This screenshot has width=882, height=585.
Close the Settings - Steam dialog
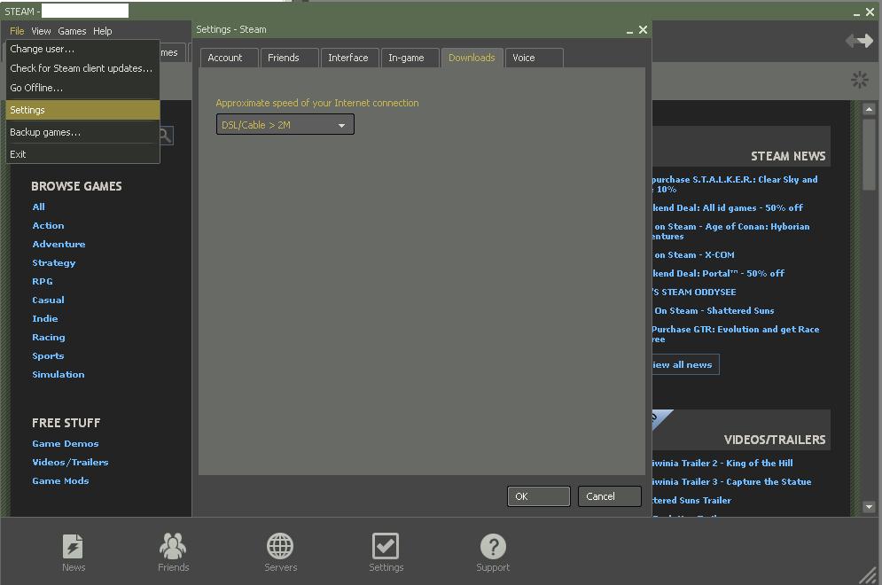tap(643, 29)
